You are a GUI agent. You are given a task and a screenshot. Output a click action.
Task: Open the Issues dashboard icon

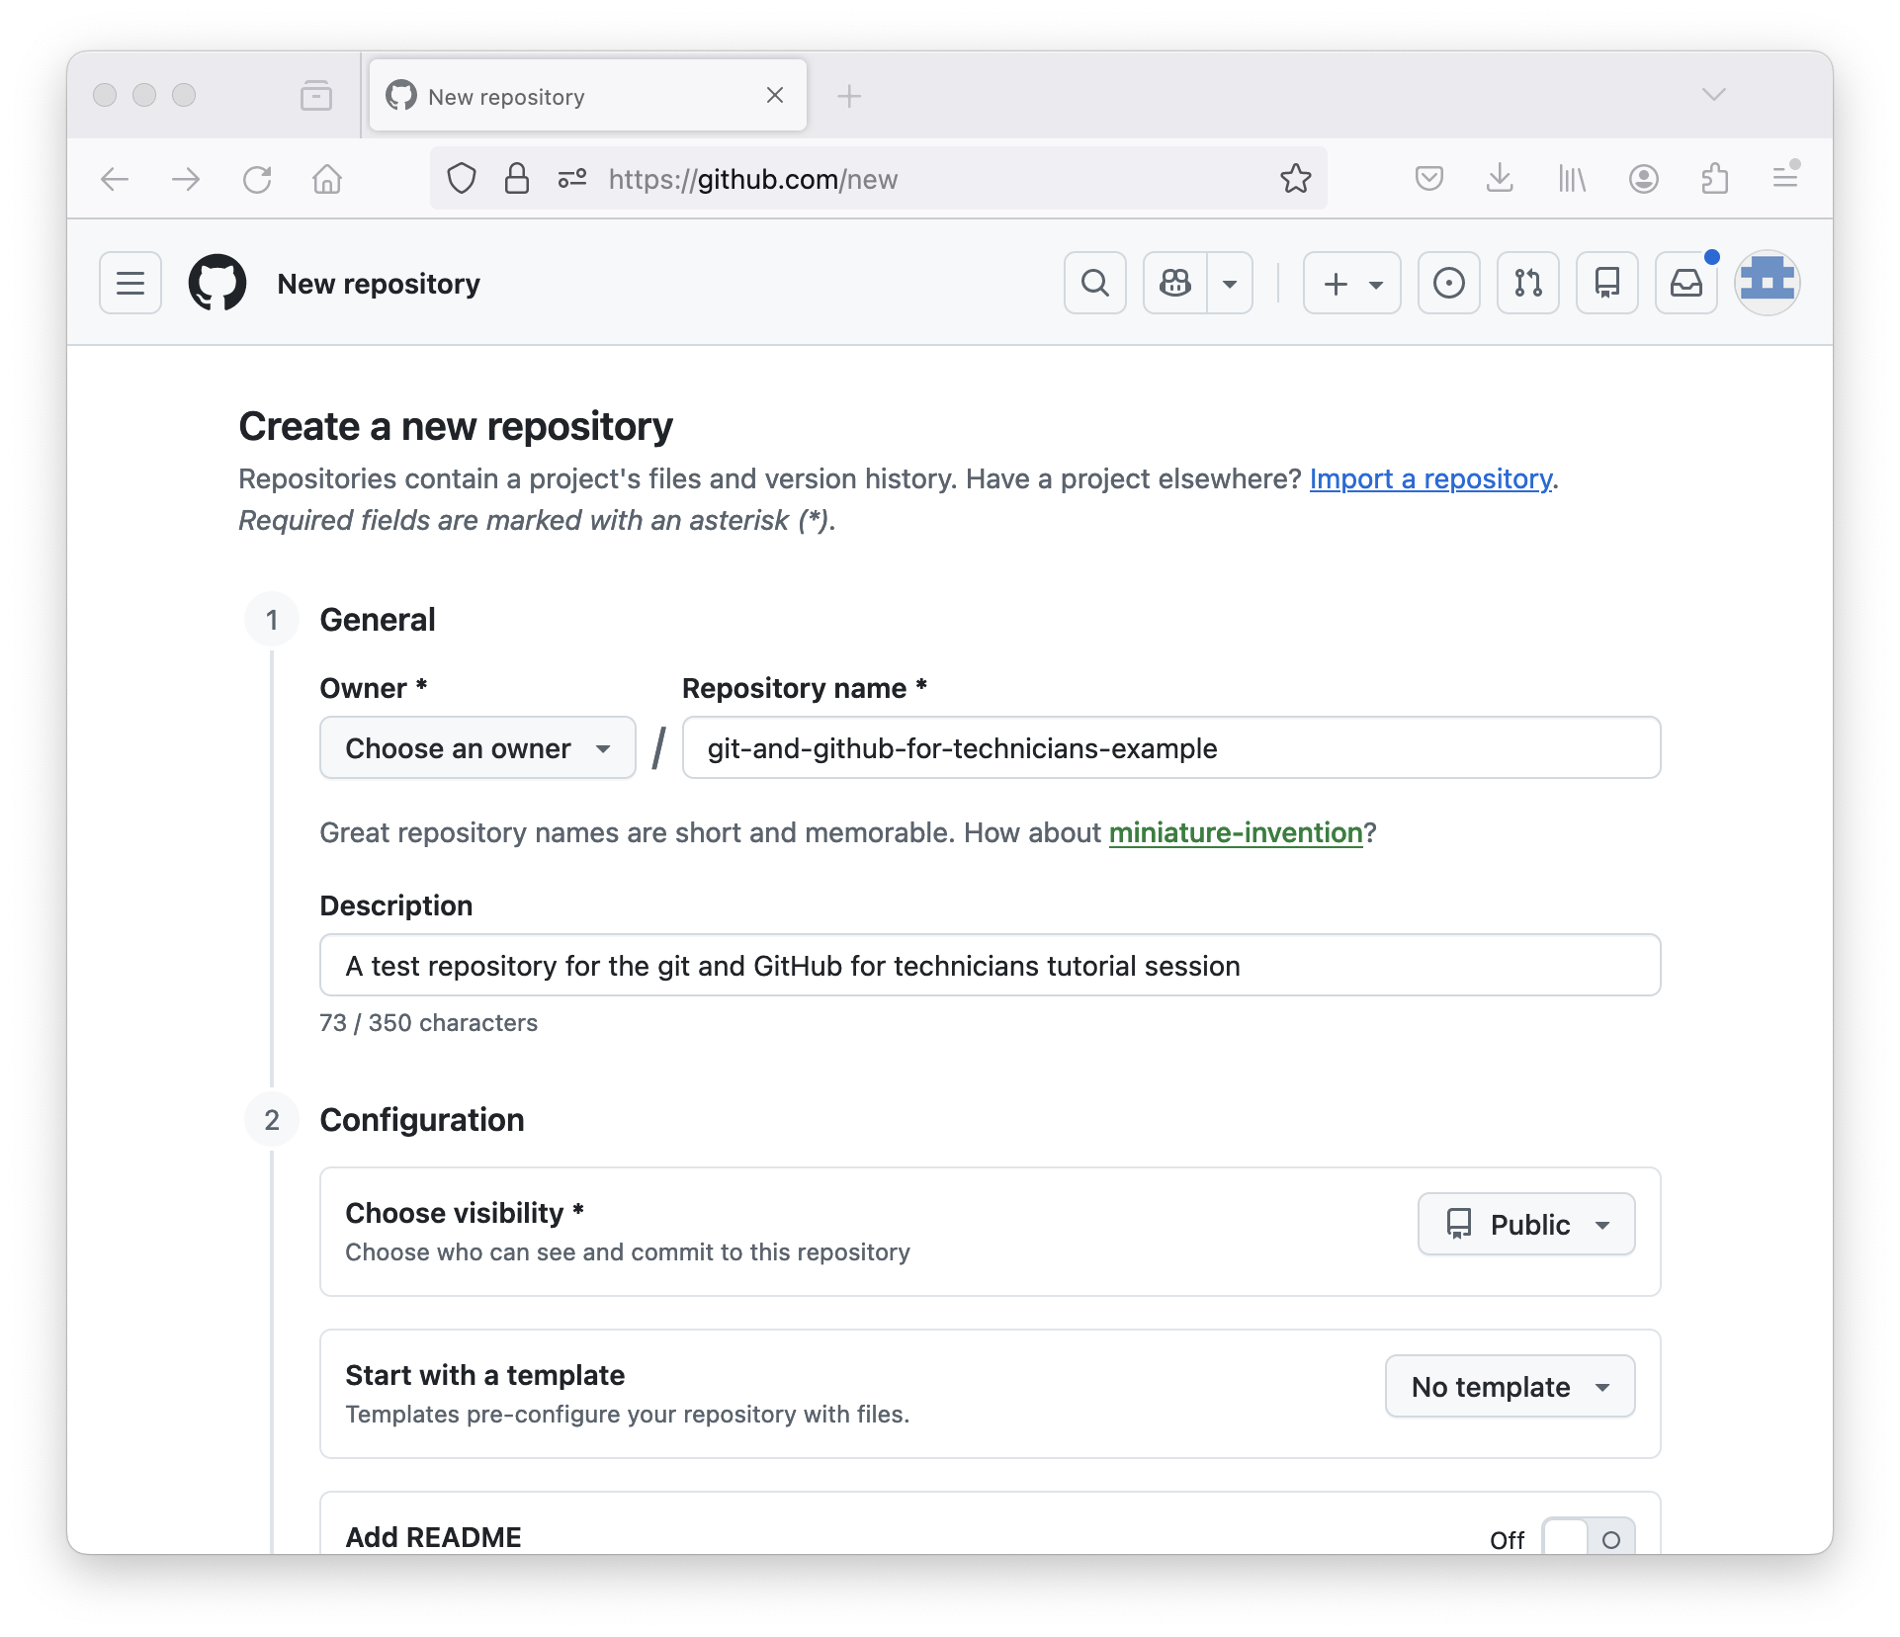[1448, 283]
